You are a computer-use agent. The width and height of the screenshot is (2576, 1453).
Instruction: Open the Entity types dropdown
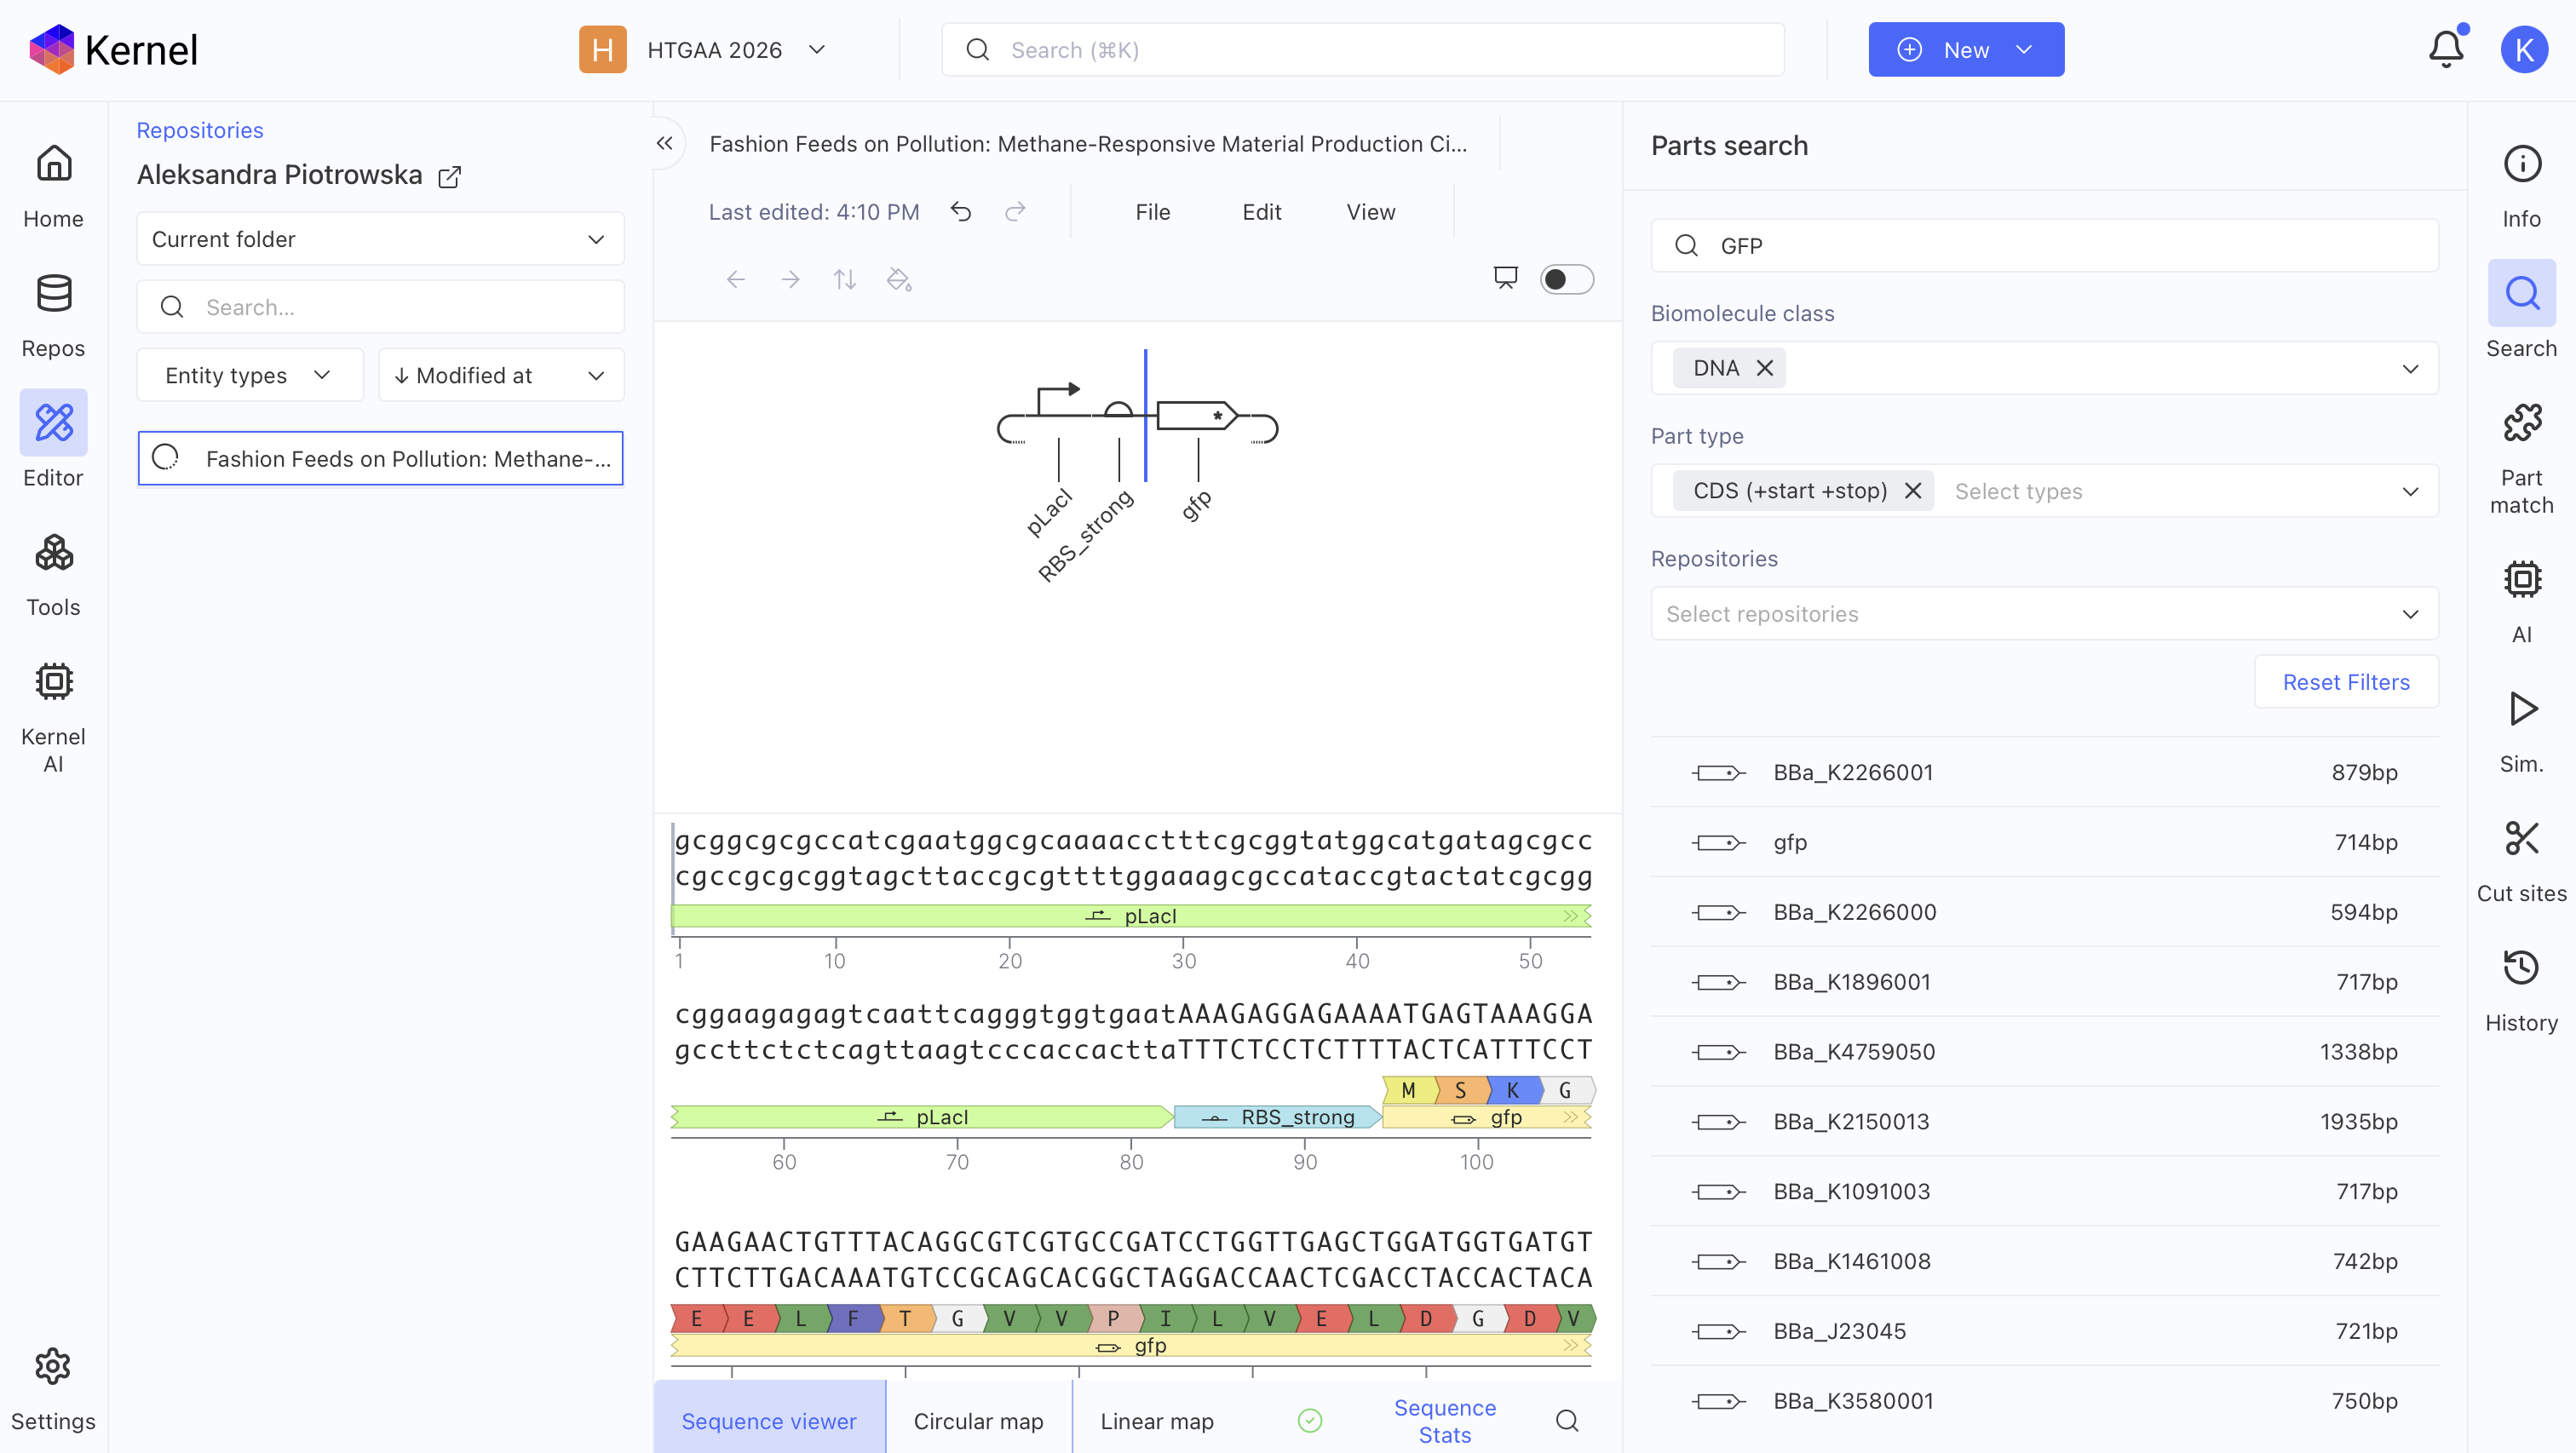click(250, 375)
